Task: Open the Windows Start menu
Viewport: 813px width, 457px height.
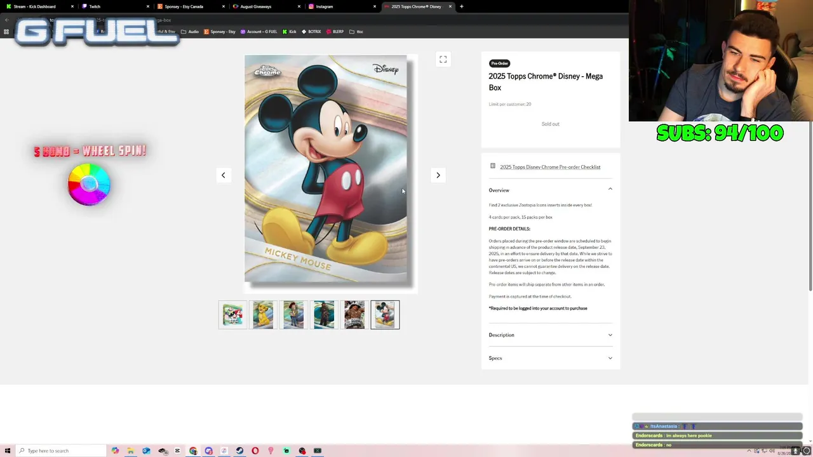Action: pos(8,451)
